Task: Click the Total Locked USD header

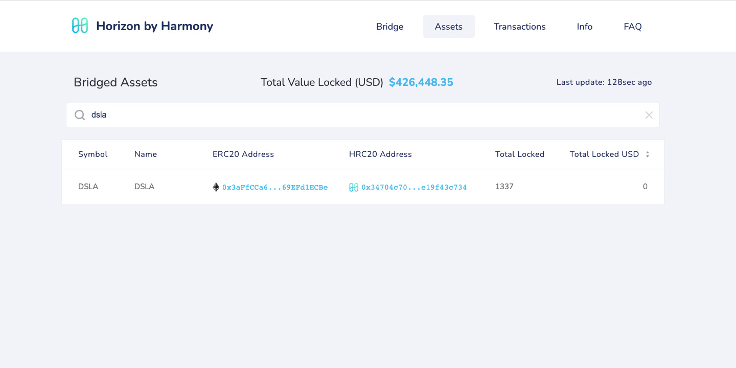Action: [605, 154]
